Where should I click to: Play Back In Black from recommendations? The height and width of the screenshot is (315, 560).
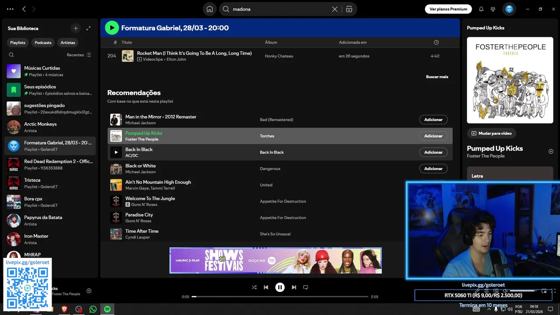click(116, 152)
